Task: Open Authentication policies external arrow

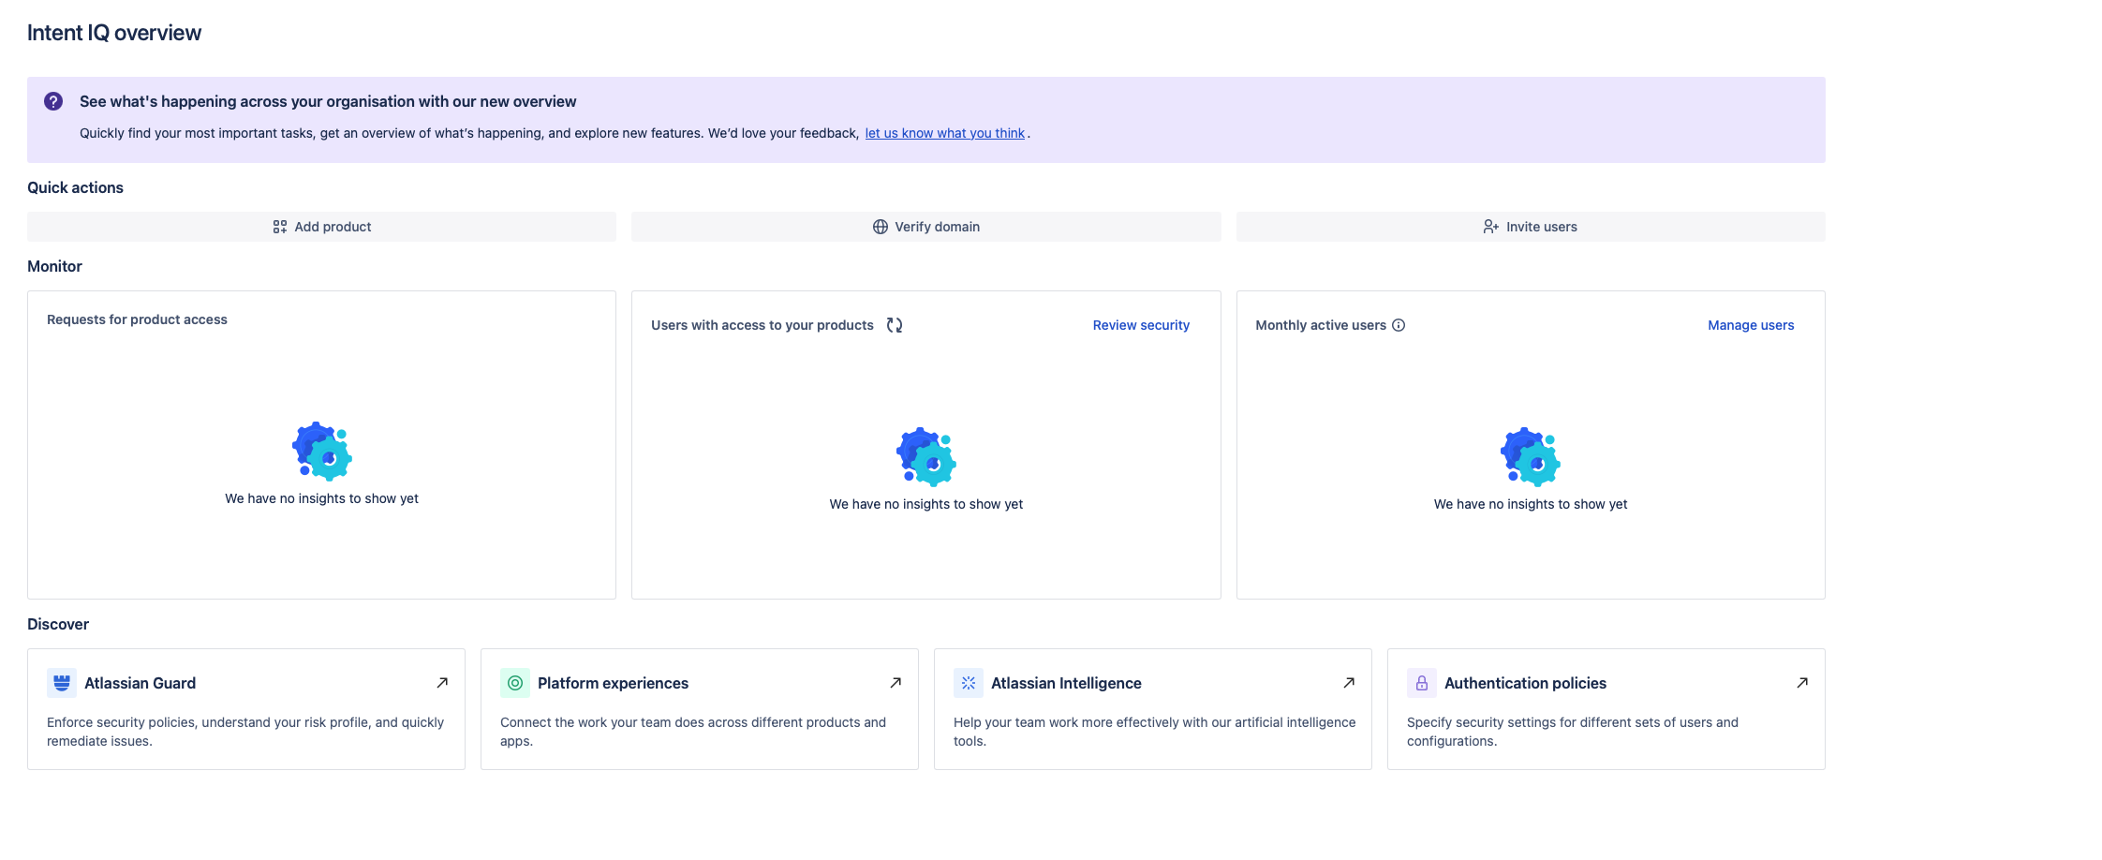Action: (x=1802, y=683)
